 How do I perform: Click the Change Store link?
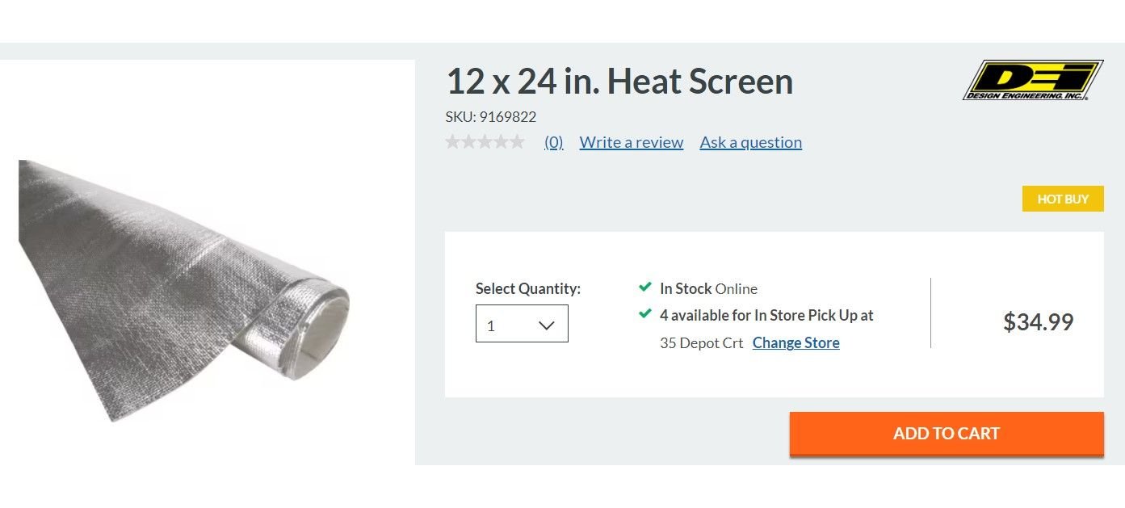coord(795,343)
